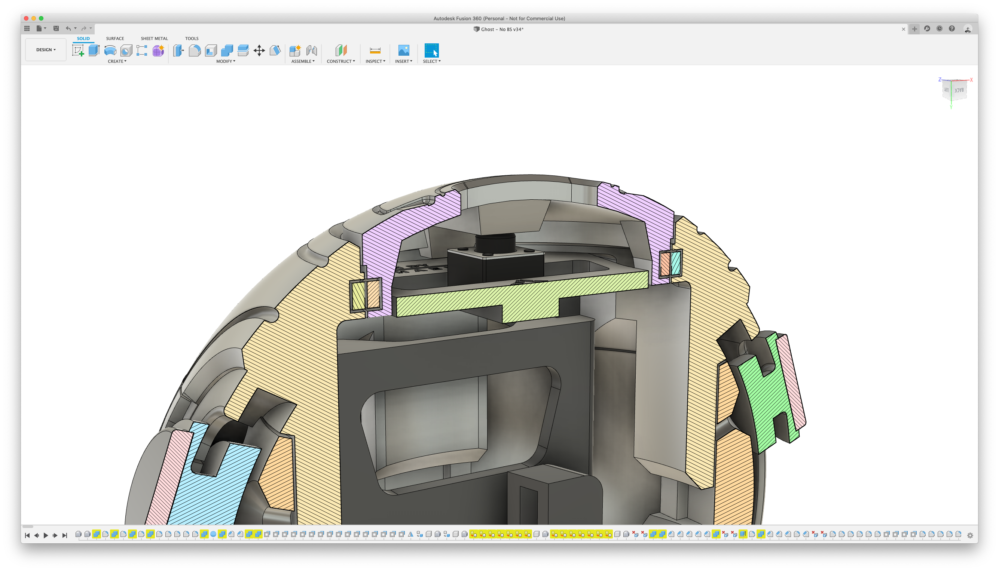
Task: Open the job status clock icon
Action: pyautogui.click(x=940, y=29)
